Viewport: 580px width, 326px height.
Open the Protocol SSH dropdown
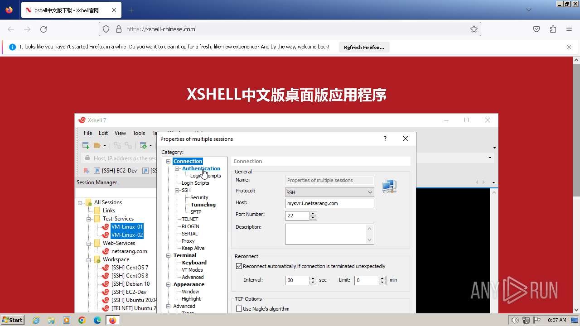click(x=329, y=192)
